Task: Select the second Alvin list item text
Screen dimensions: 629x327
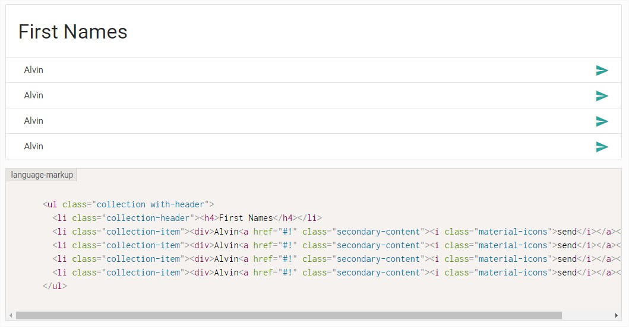Action: coord(34,95)
